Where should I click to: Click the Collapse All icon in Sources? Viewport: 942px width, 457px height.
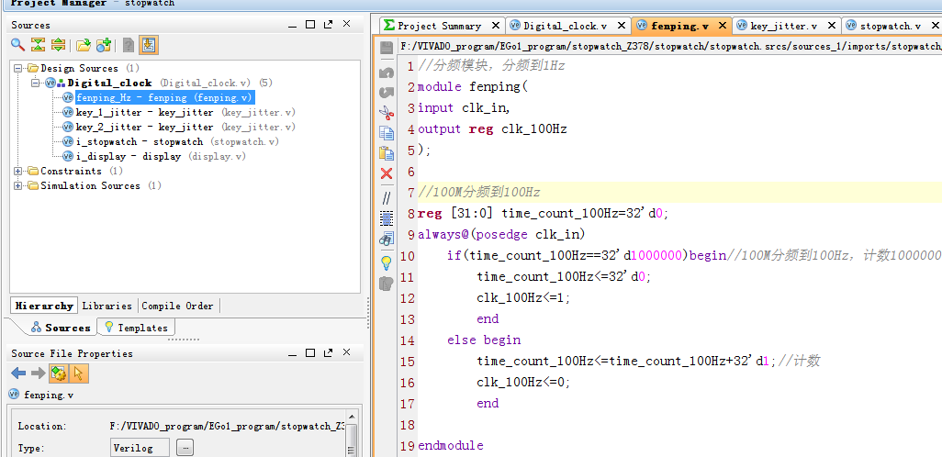(38, 44)
